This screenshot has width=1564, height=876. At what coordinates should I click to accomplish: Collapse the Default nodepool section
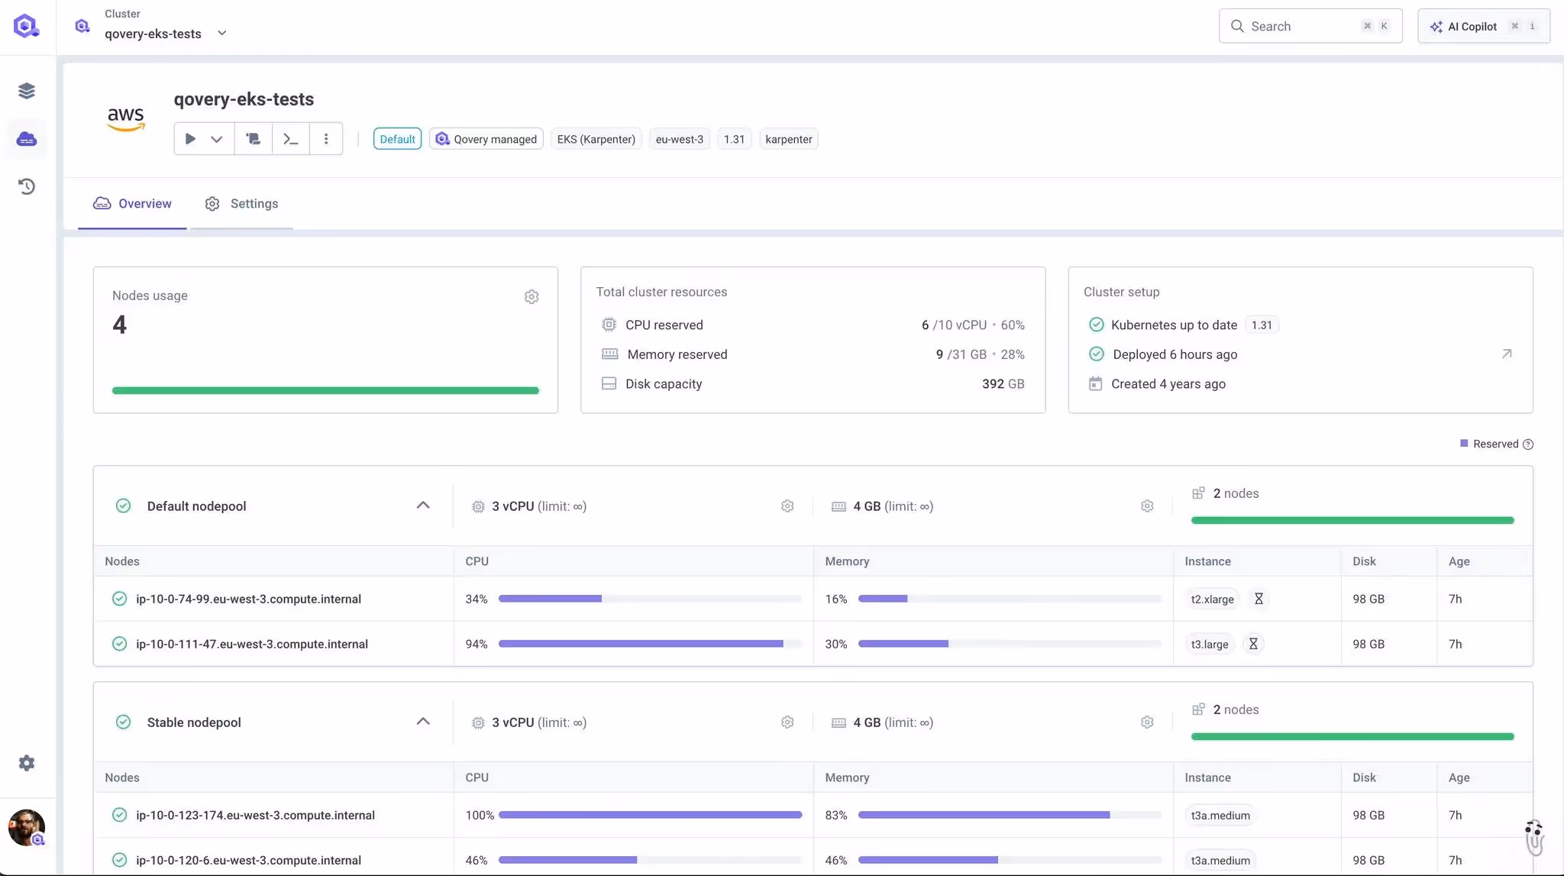click(423, 505)
